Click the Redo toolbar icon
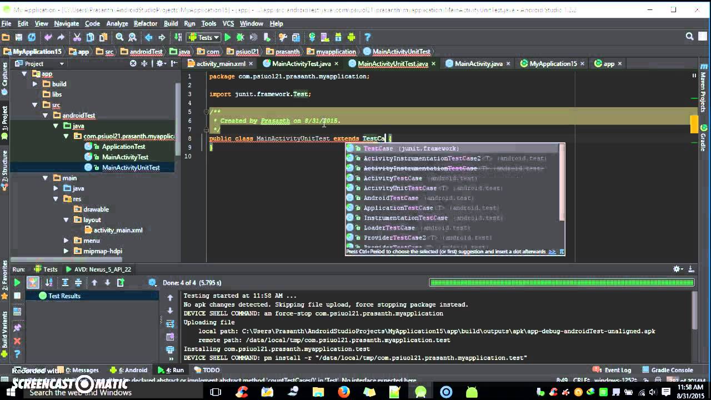 tap(61, 37)
